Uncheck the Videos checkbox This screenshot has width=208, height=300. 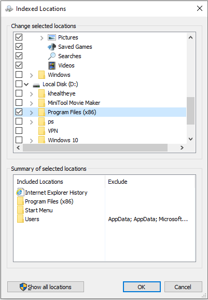point(19,65)
